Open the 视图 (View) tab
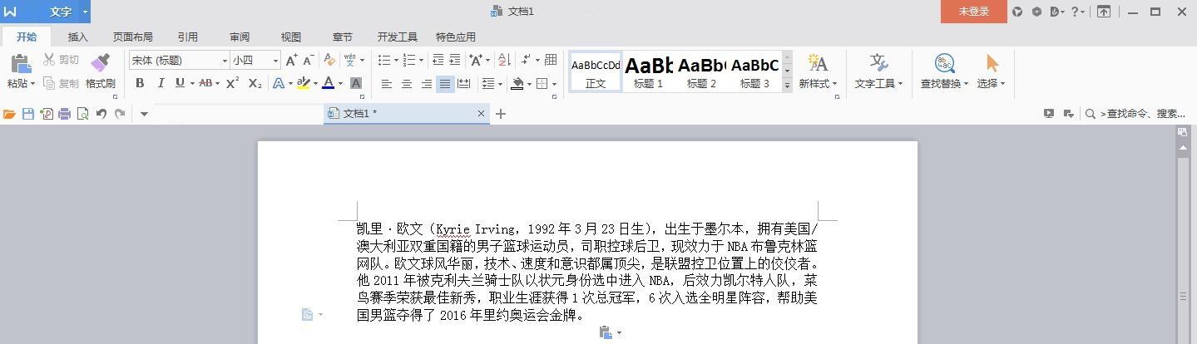 (291, 37)
